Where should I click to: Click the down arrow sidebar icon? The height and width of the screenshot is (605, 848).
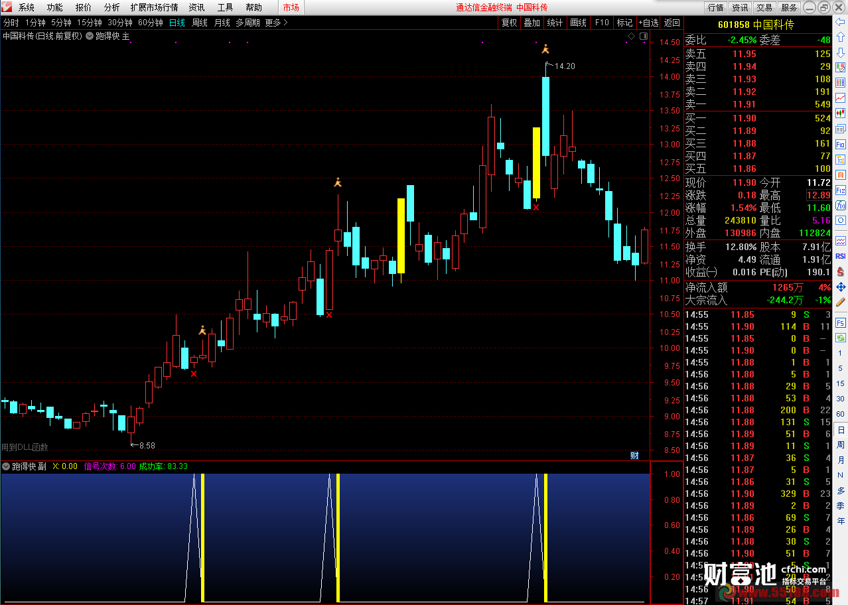click(841, 52)
